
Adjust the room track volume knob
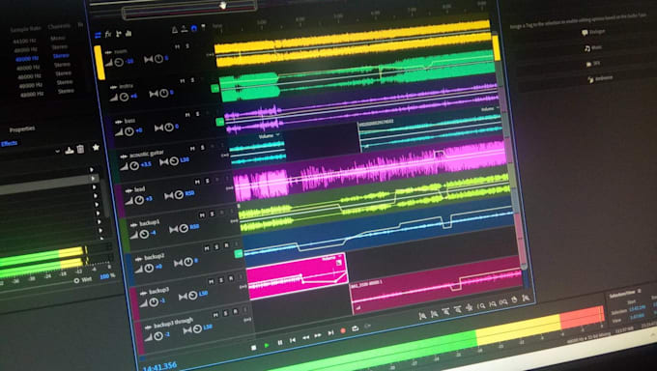click(119, 63)
